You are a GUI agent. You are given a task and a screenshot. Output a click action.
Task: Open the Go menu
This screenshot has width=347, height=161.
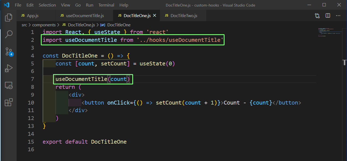pyautogui.click(x=78, y=5)
